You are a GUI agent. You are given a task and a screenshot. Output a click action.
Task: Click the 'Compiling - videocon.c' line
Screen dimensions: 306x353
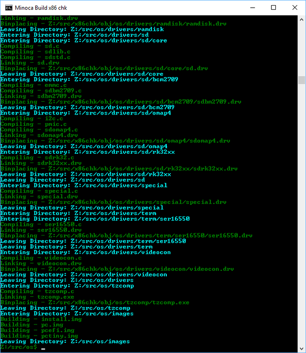[x=37, y=258]
